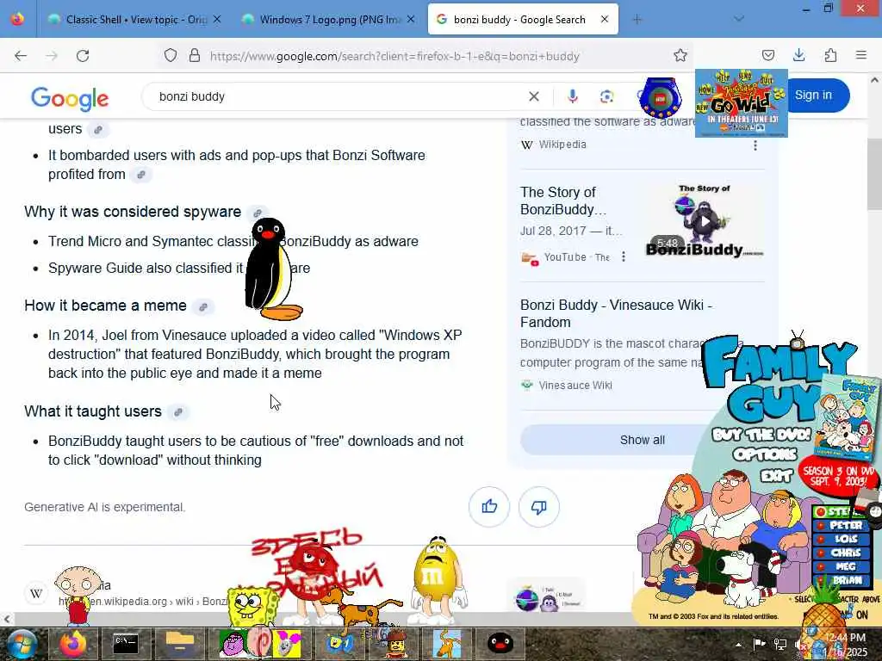Click the Stewie desktop character
Viewport: 882px width, 661px height.
[77, 595]
